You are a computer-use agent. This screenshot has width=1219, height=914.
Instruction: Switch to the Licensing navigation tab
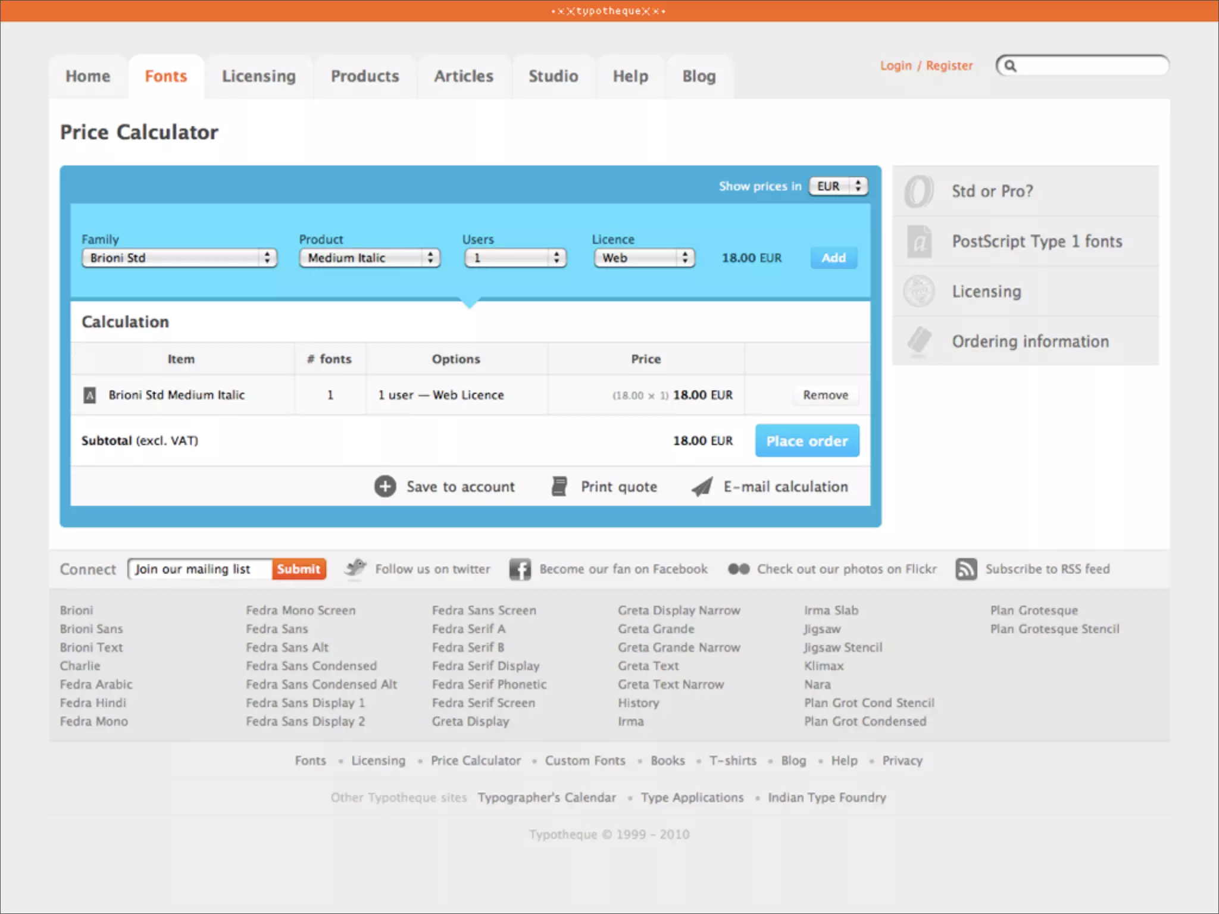(258, 76)
